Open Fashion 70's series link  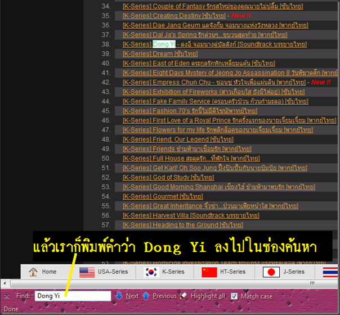point(190,111)
